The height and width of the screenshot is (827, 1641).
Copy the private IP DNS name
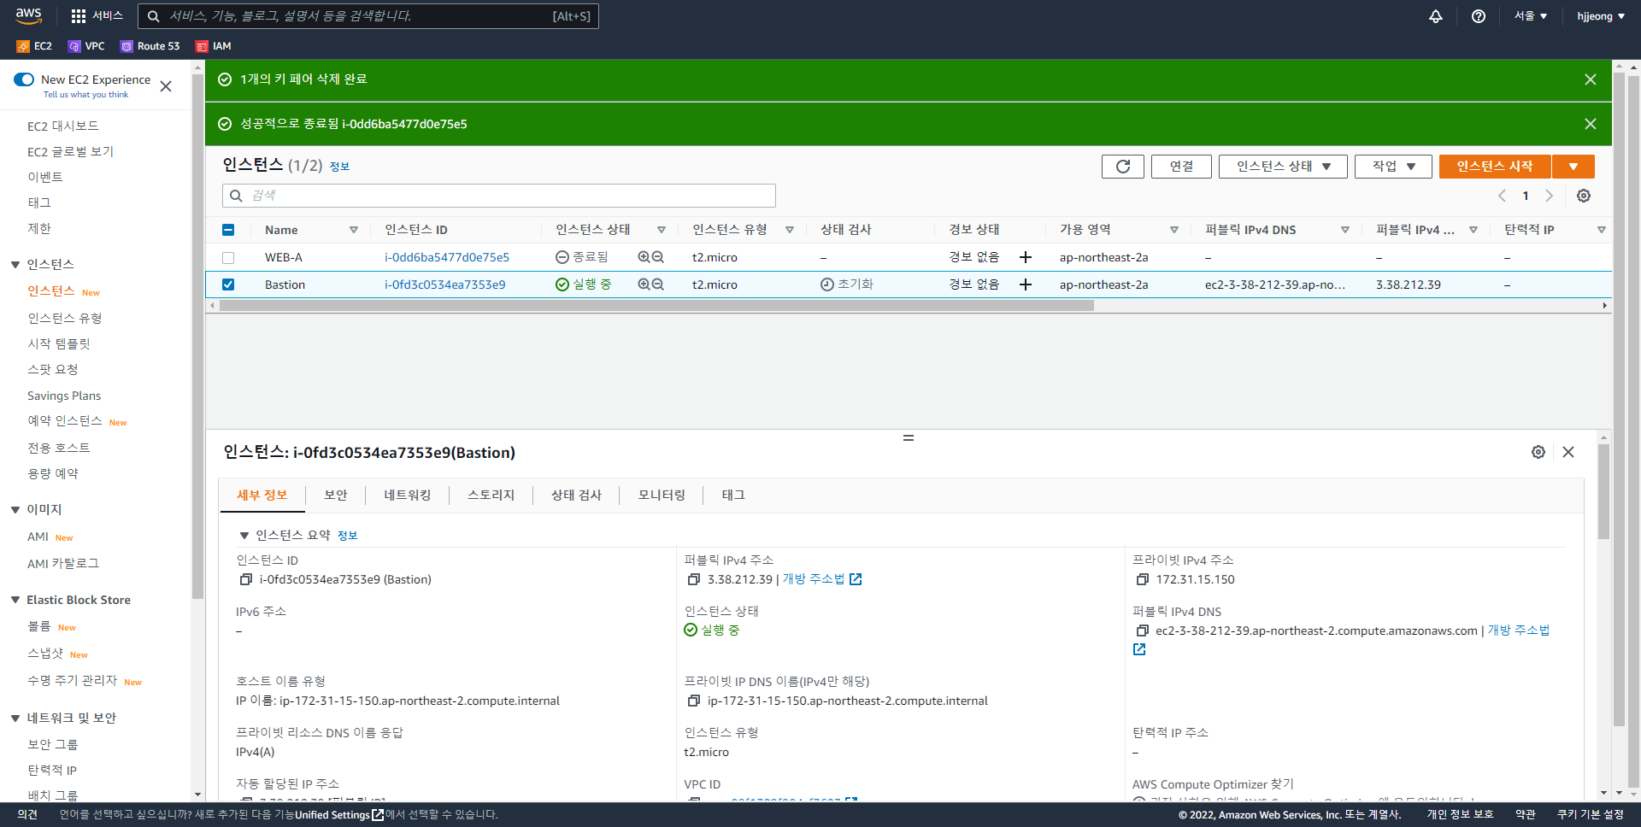point(693,701)
